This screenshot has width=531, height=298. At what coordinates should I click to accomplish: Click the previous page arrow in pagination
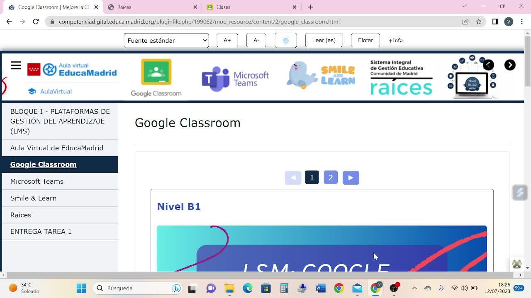pyautogui.click(x=293, y=178)
